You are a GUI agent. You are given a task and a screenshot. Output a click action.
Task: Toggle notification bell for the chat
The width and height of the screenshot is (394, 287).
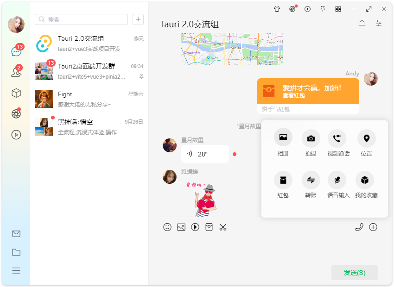click(362, 24)
